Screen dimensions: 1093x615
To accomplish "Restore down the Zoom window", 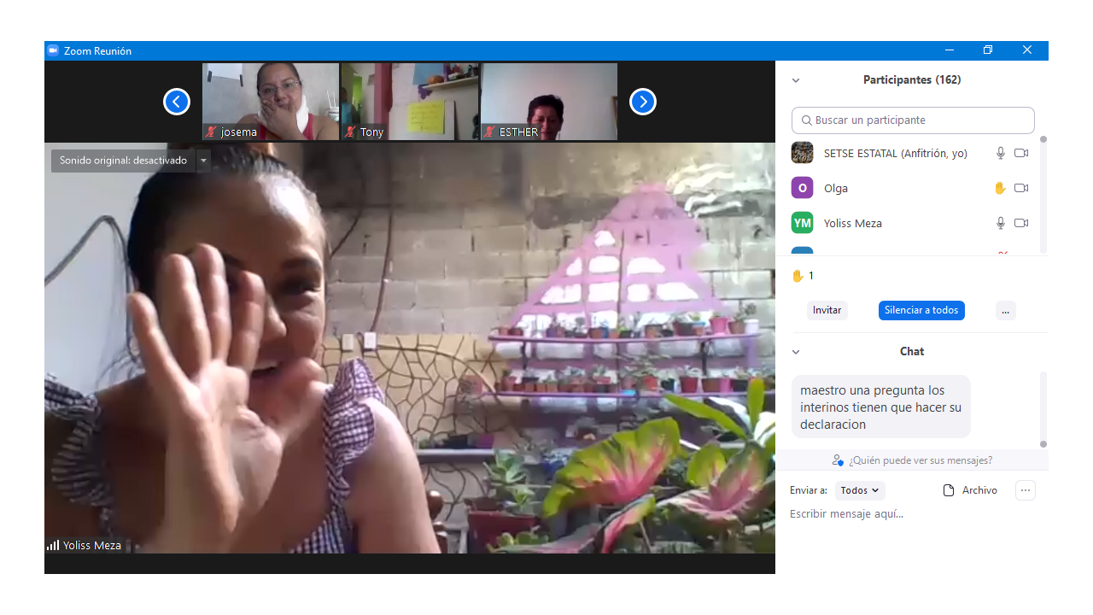I will tap(988, 50).
